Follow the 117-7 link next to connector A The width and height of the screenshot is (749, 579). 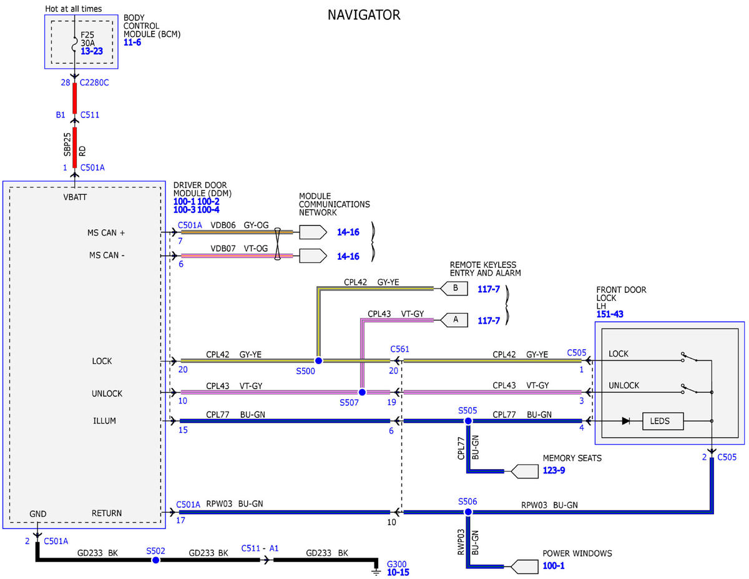489,320
